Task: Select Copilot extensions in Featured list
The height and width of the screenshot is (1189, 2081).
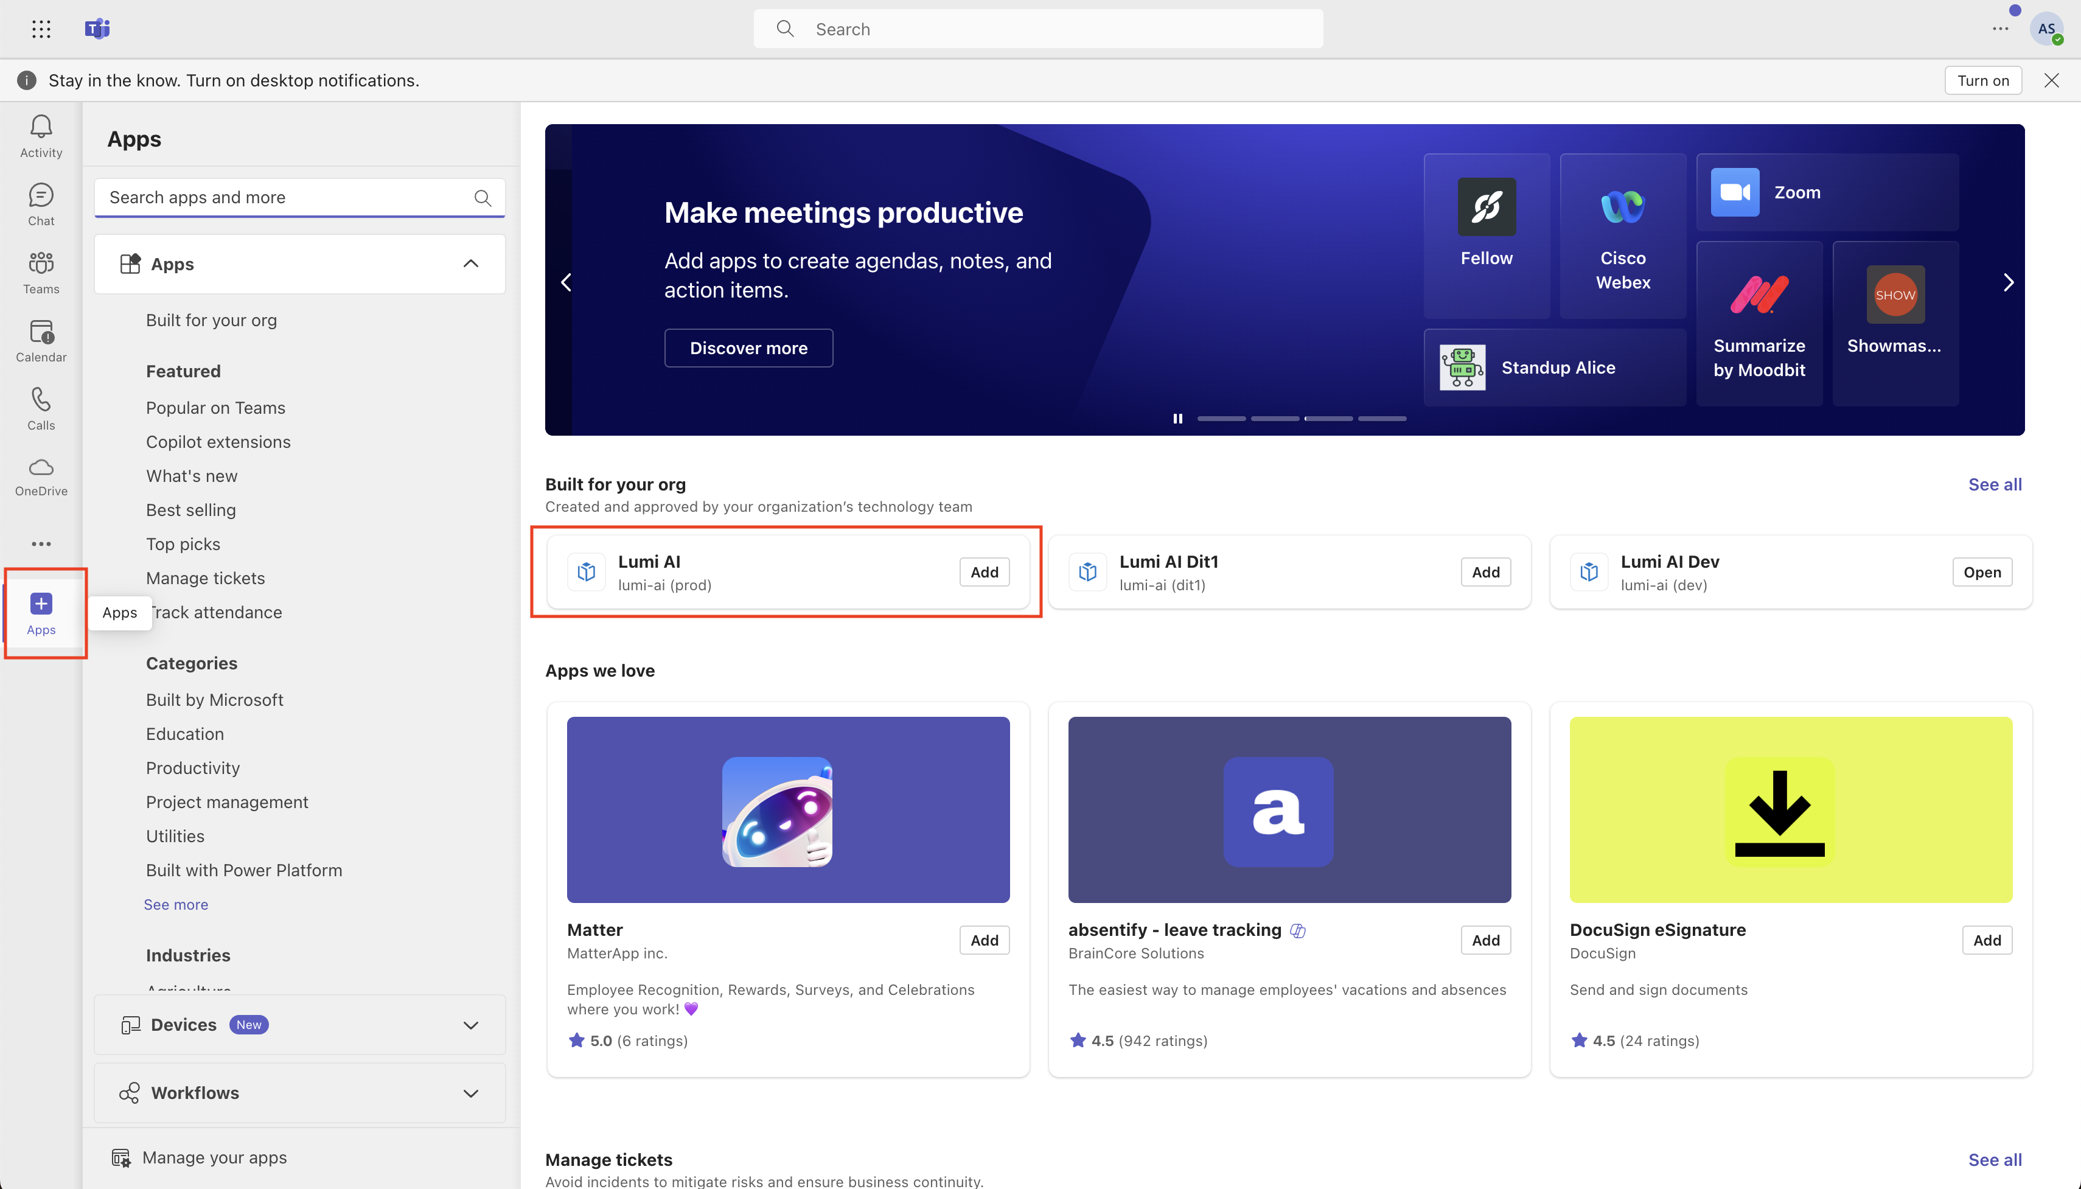Action: 218,442
